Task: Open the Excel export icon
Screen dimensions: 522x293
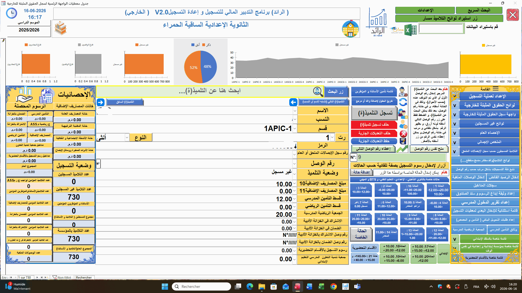Action: 411,30
